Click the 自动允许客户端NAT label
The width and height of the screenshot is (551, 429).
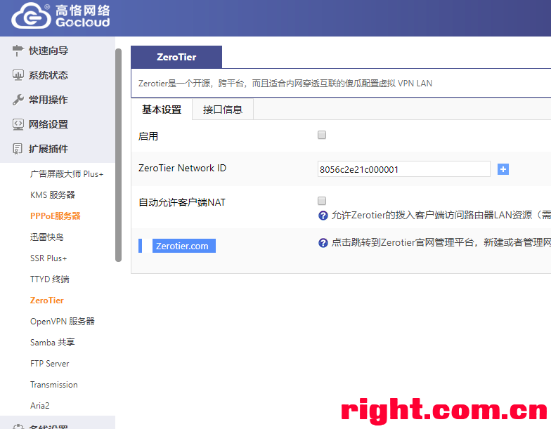182,202
